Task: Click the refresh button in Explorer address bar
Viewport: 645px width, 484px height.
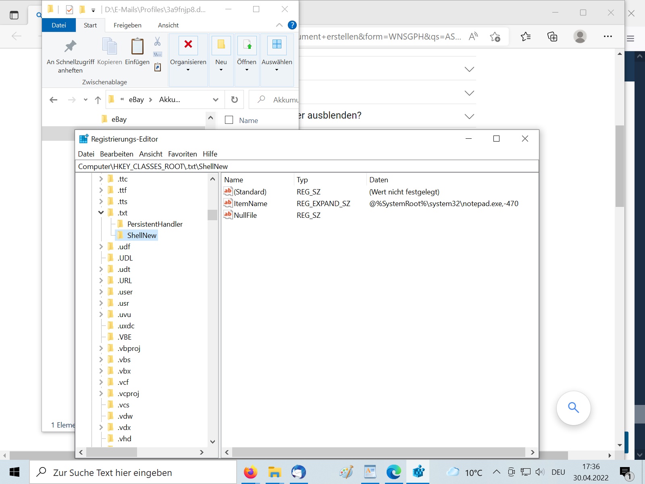Action: (234, 100)
